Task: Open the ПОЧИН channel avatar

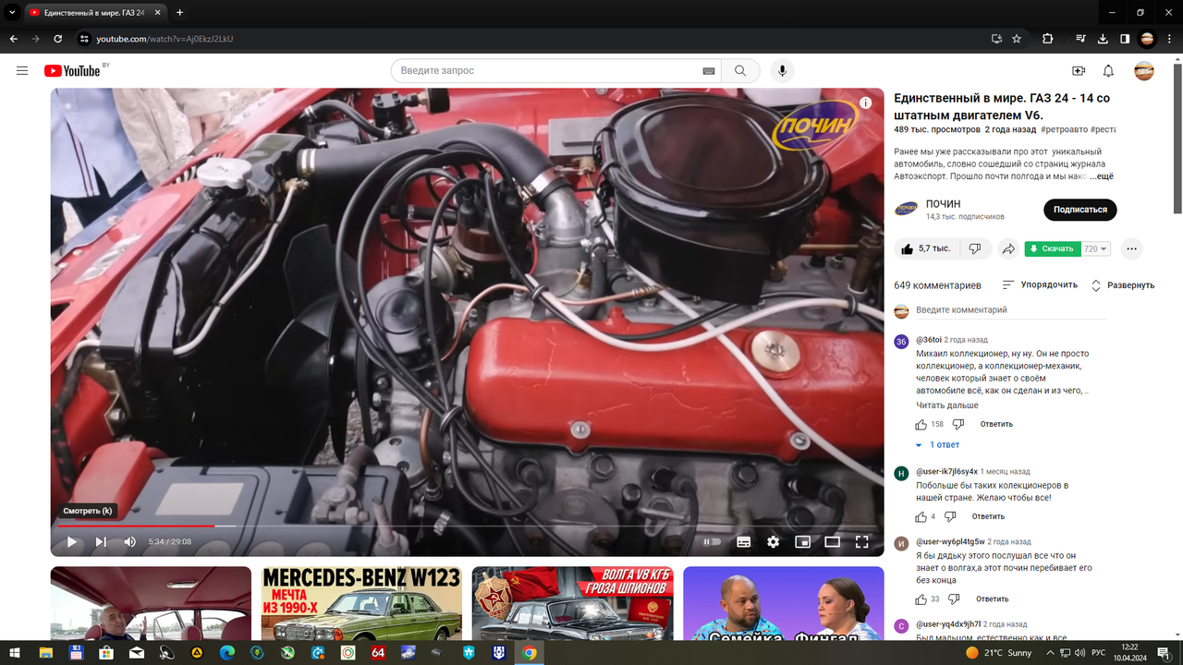Action: click(x=906, y=209)
